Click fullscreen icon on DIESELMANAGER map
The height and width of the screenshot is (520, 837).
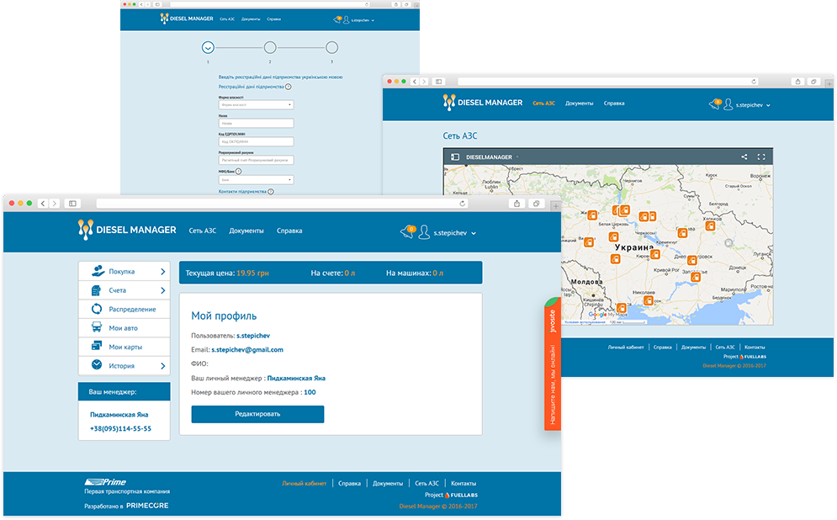coord(761,157)
